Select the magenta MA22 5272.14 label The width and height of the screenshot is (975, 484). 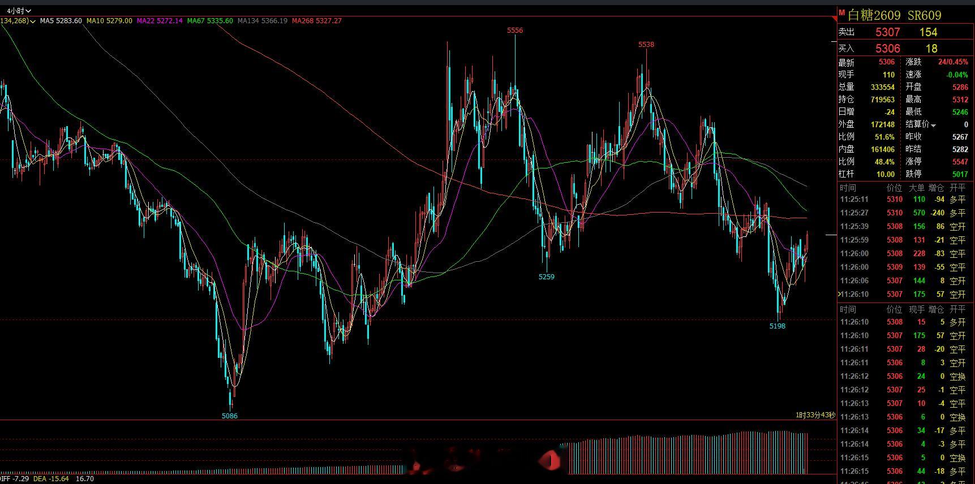tap(160, 21)
